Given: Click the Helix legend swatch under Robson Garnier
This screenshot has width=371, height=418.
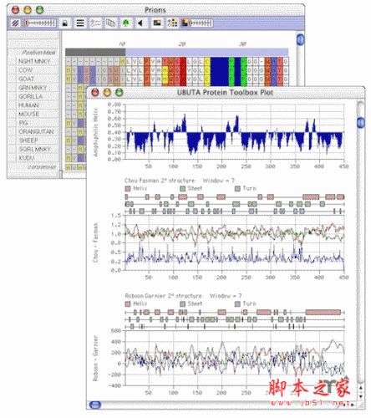Looking at the screenshot, I should 128,303.
